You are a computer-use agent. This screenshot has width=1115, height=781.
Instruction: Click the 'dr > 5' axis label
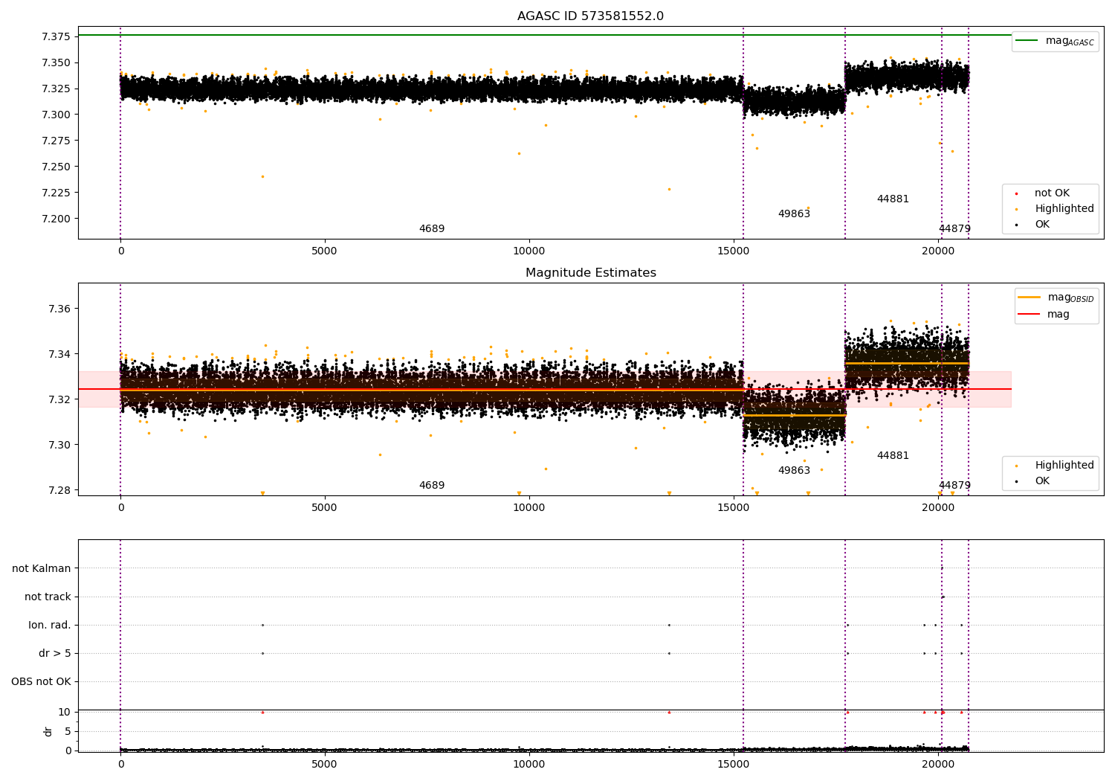coord(55,654)
